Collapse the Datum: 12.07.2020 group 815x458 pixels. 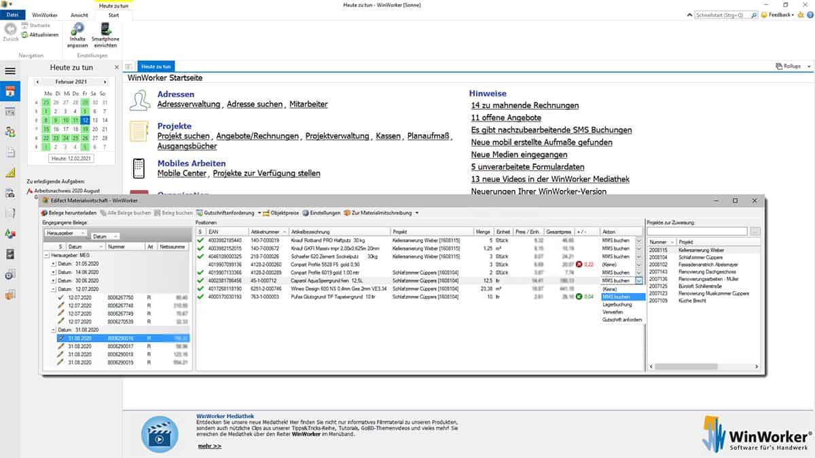54,288
